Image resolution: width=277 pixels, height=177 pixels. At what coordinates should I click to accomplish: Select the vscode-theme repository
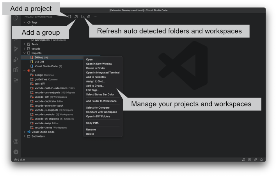point(52,128)
